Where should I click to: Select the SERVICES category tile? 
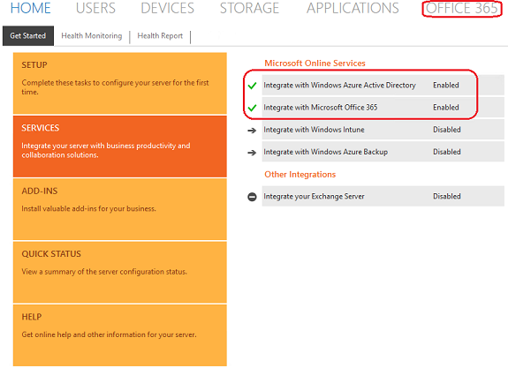coord(120,146)
